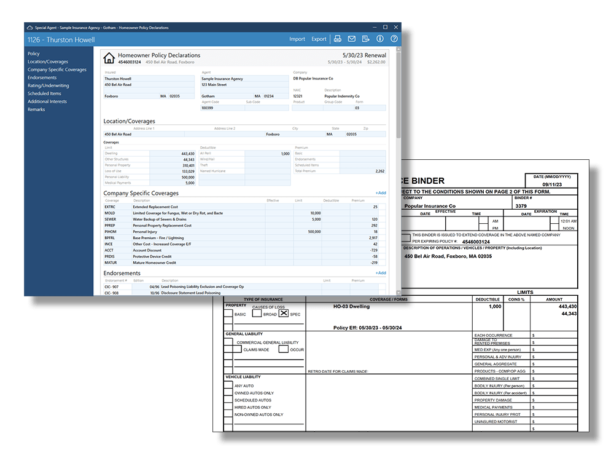
Task: Maximize the Special Agent window
Action: point(385,27)
